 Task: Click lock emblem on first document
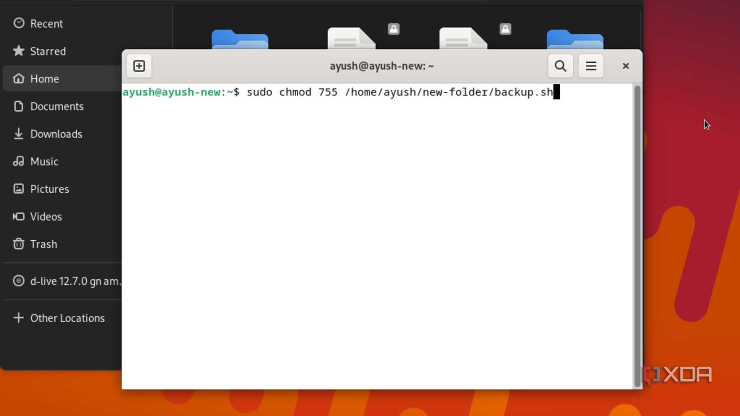[394, 29]
